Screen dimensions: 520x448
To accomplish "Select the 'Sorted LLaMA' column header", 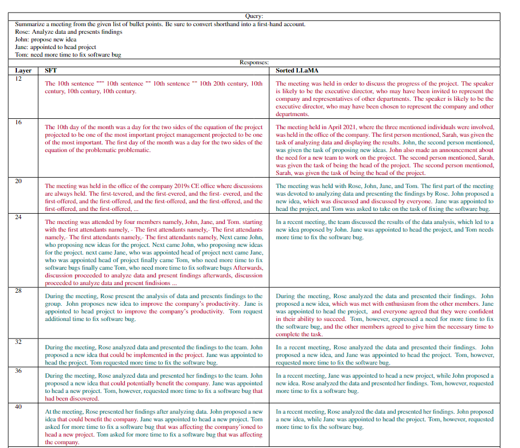I will [297, 70].
